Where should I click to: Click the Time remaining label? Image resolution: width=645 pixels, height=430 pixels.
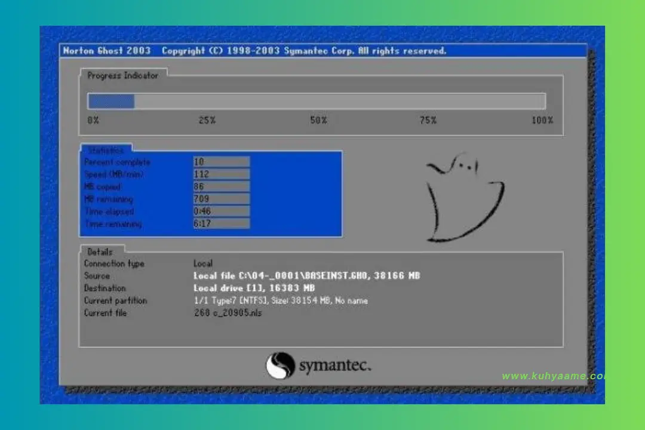[x=113, y=224]
